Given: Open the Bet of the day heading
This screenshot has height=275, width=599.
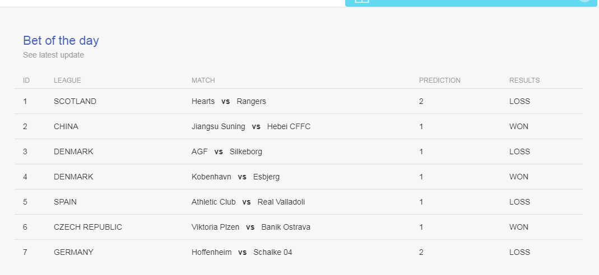Looking at the screenshot, I should coord(61,41).
